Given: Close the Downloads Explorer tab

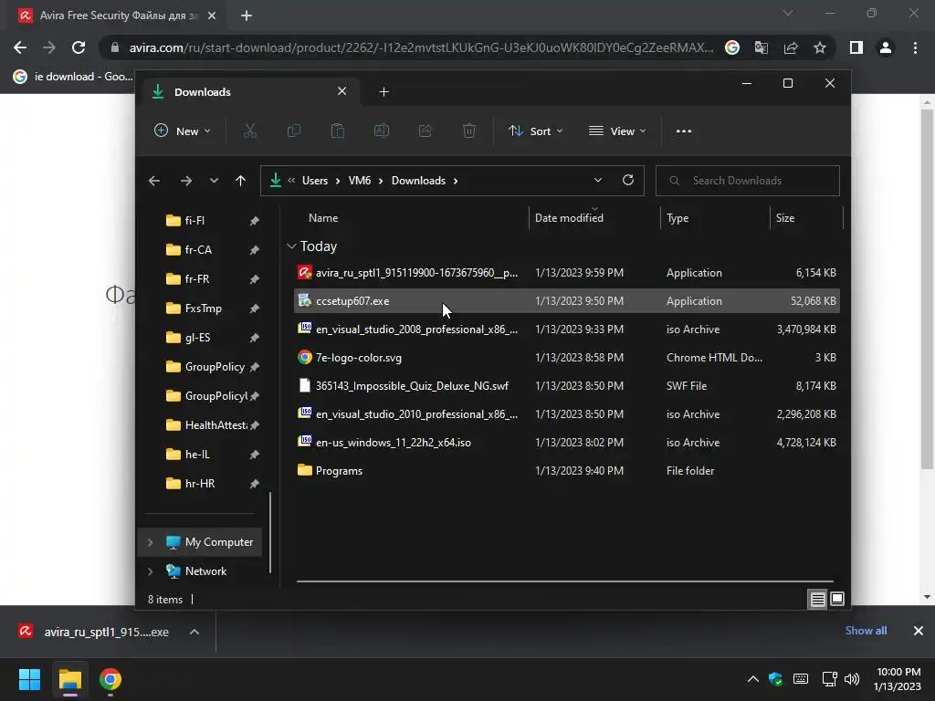Looking at the screenshot, I should (341, 91).
